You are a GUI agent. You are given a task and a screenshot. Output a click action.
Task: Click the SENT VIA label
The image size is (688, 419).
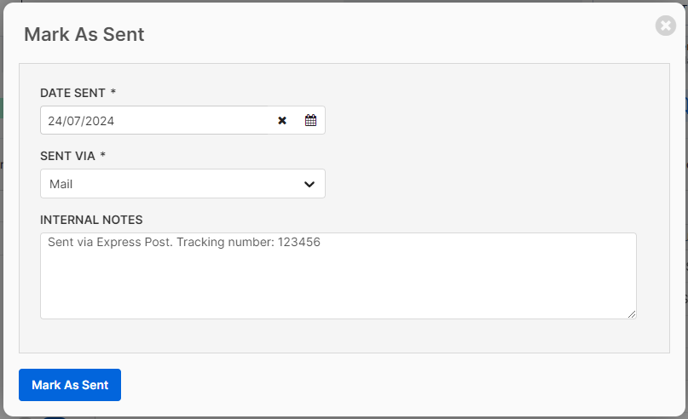67,156
